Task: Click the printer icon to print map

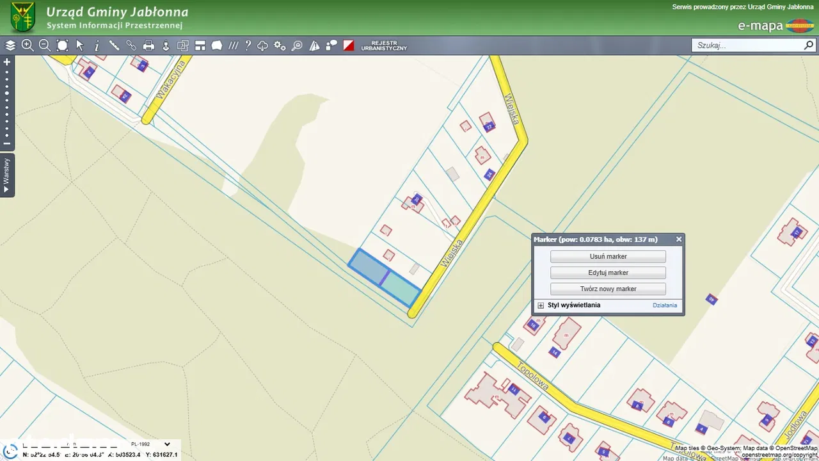Action: click(x=148, y=45)
